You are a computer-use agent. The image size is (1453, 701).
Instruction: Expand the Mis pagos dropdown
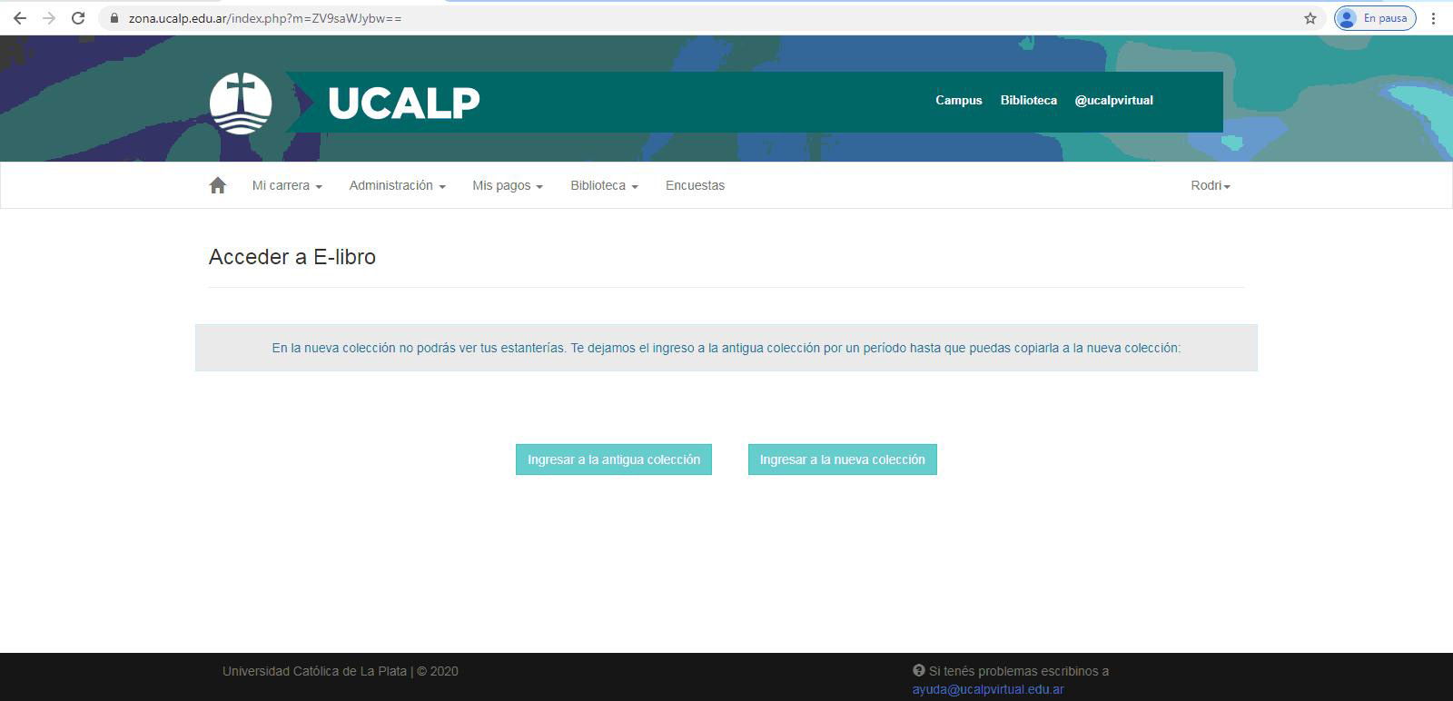point(507,185)
